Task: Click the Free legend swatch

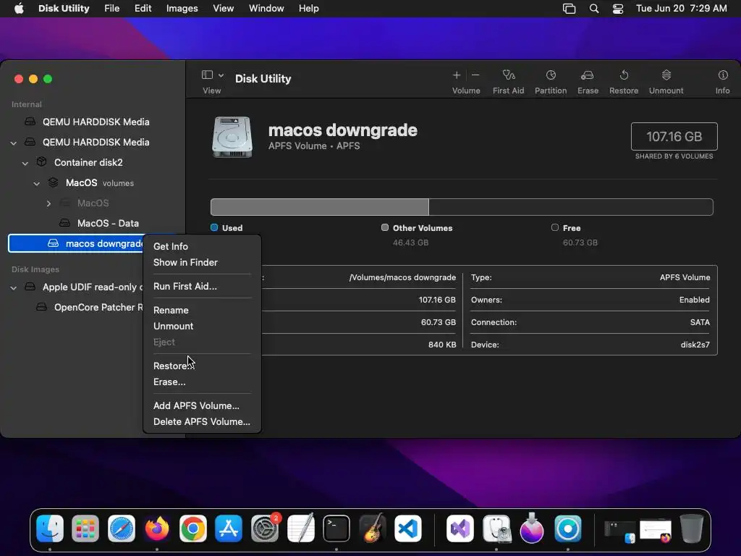Action: (555, 227)
